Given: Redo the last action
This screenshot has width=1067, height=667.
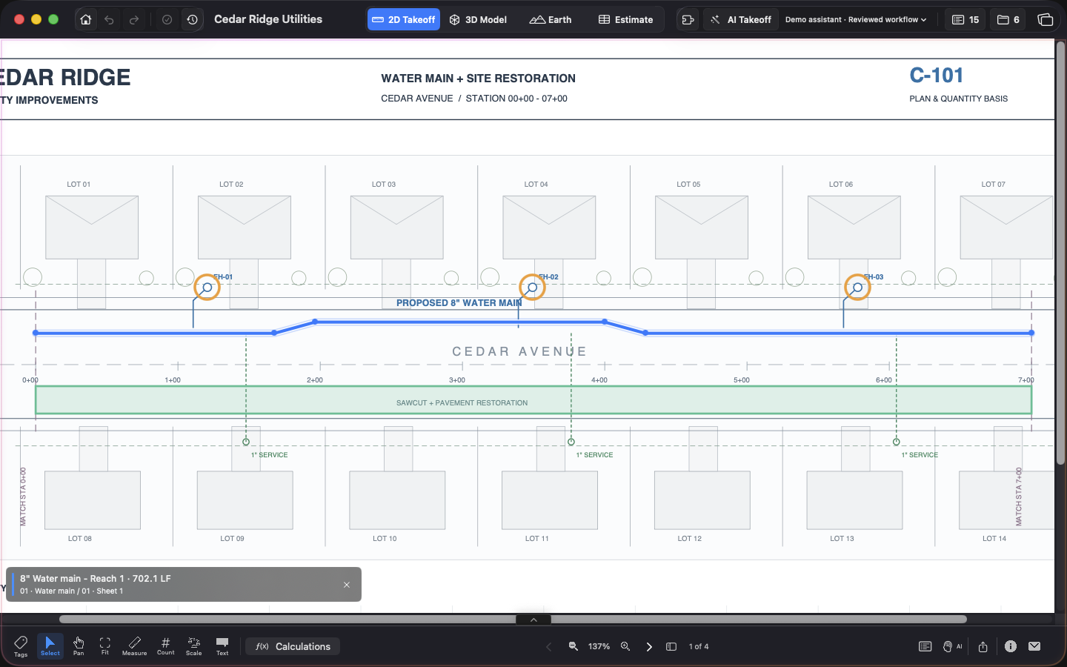Looking at the screenshot, I should 134,20.
